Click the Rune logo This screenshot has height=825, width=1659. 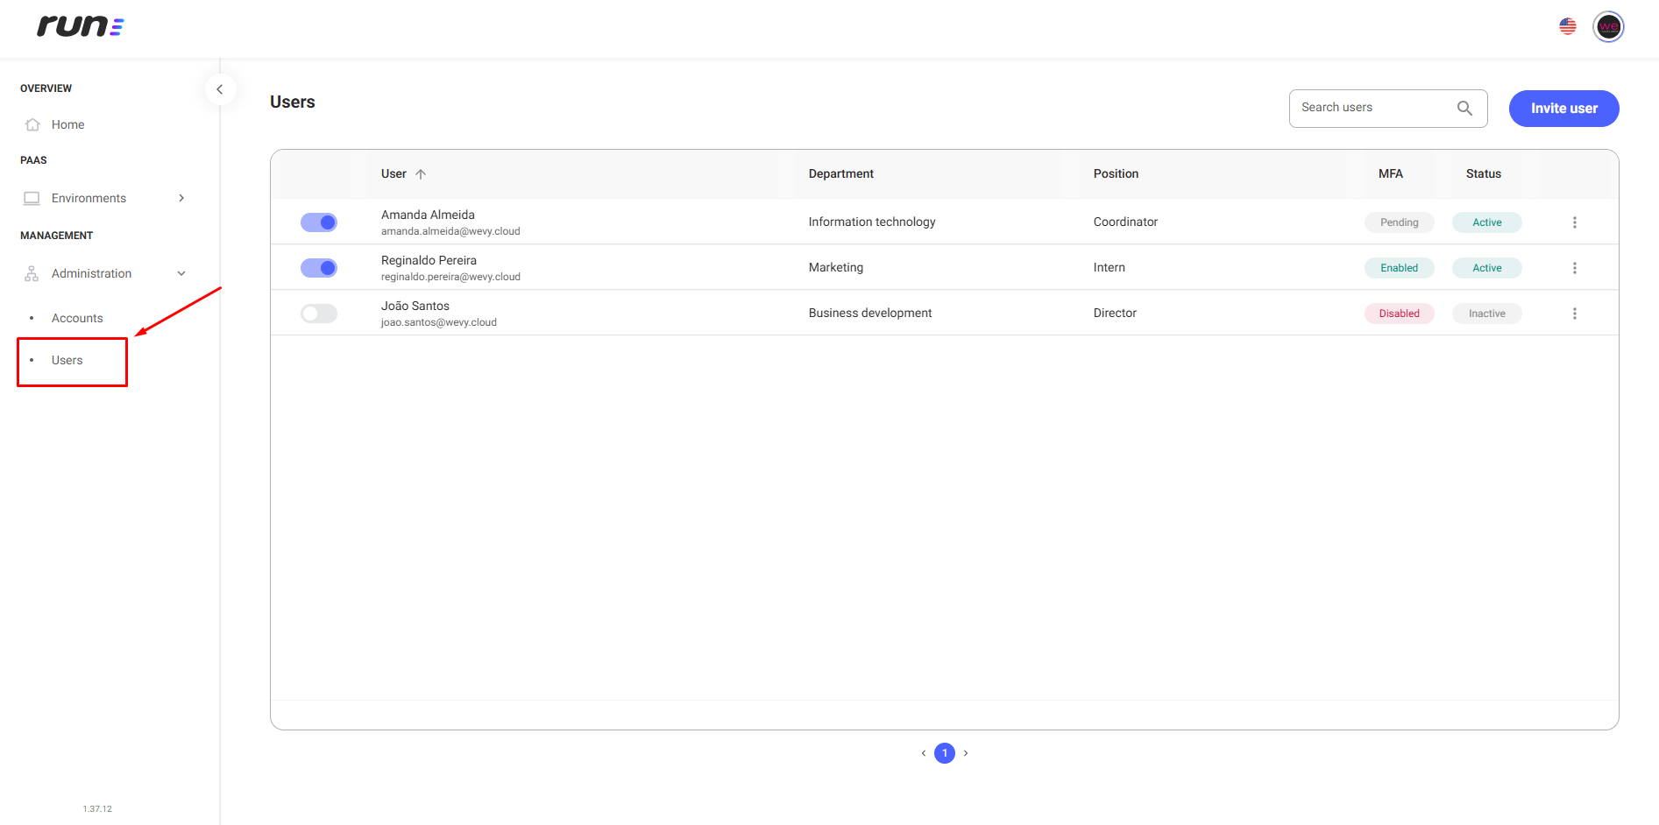pyautogui.click(x=81, y=26)
